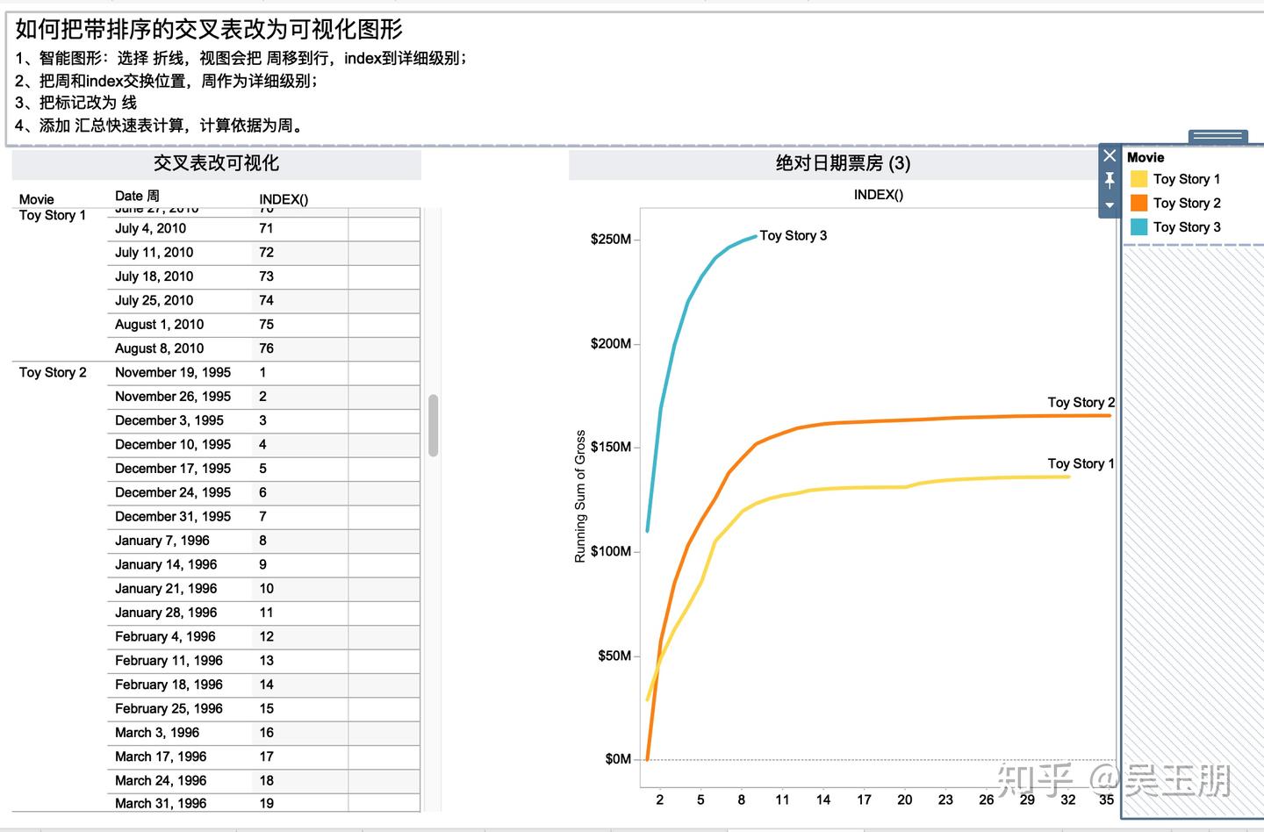Image resolution: width=1264 pixels, height=832 pixels.
Task: Close the Movie color legend
Action: (1110, 155)
